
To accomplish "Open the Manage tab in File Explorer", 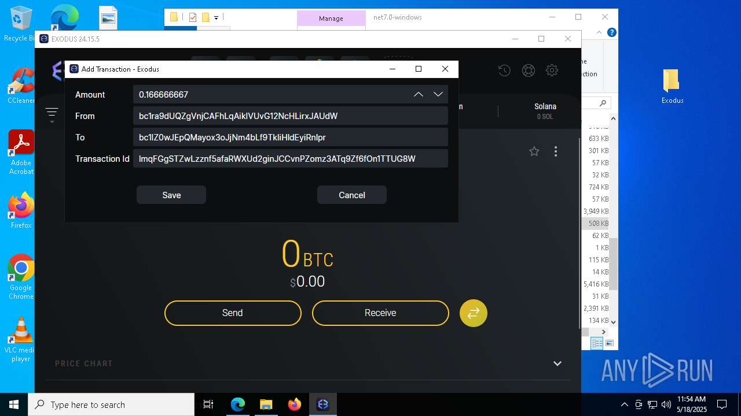I will click(x=331, y=18).
